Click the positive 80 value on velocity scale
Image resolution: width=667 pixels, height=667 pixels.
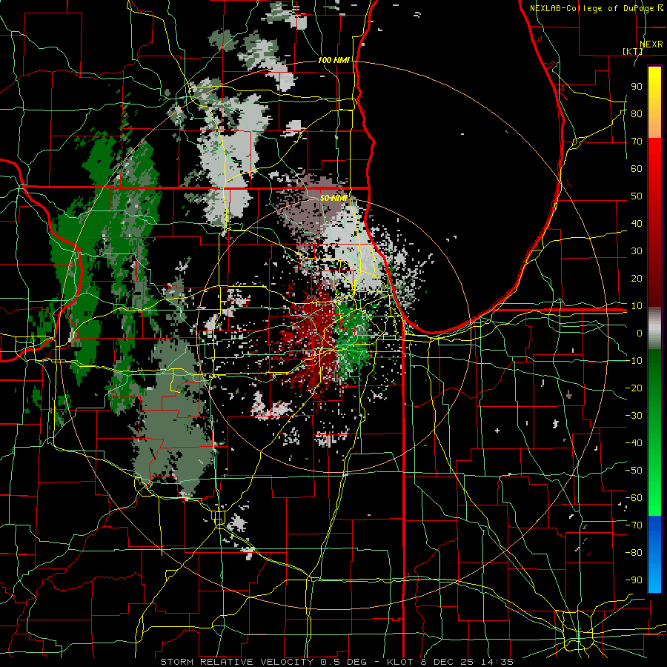pos(637,113)
